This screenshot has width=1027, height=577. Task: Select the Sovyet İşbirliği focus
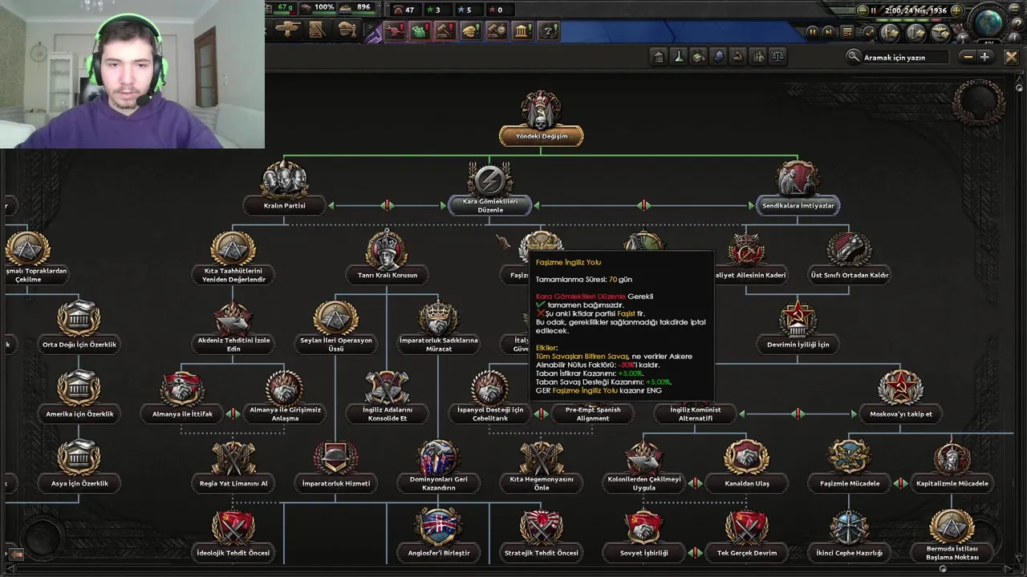click(x=643, y=535)
